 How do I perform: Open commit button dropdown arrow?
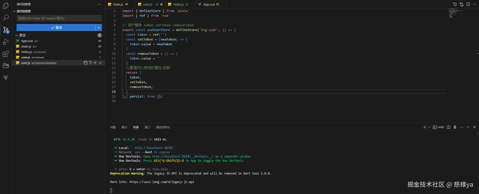(x=99, y=27)
